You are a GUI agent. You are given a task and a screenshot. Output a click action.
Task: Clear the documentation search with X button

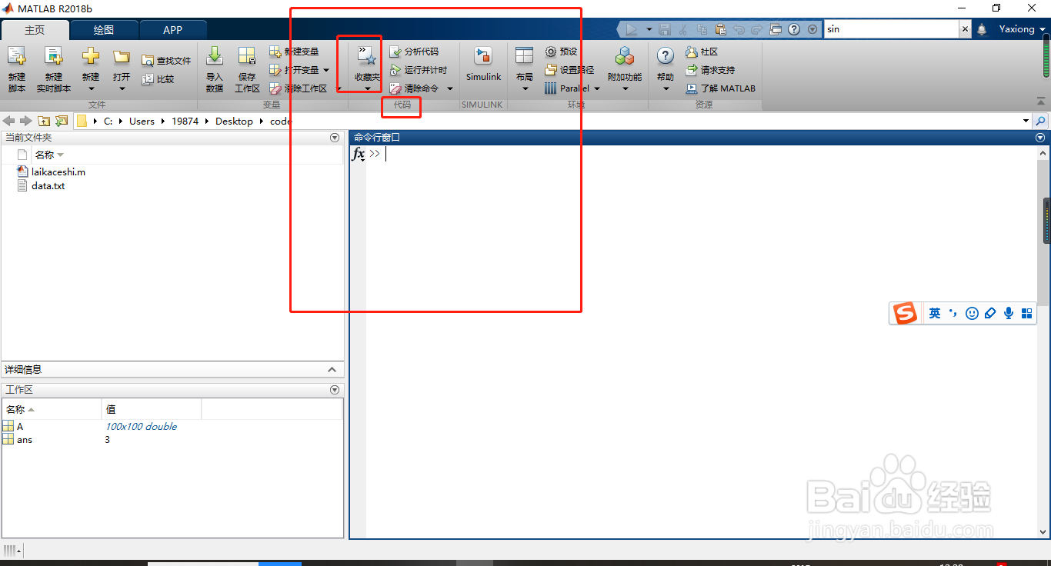click(966, 29)
